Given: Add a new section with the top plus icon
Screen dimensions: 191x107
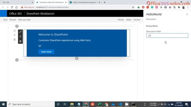Looking at the screenshot, I should click(17, 26).
